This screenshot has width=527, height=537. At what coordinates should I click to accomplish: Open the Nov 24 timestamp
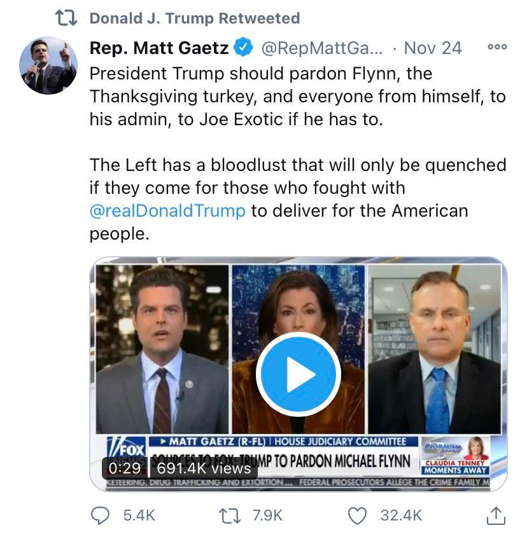[433, 48]
